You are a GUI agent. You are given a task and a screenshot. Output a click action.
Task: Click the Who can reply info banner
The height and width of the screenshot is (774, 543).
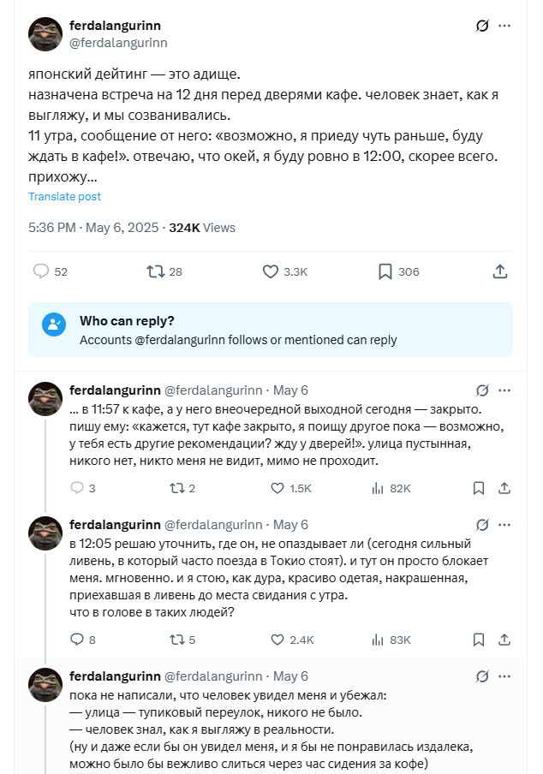271,330
